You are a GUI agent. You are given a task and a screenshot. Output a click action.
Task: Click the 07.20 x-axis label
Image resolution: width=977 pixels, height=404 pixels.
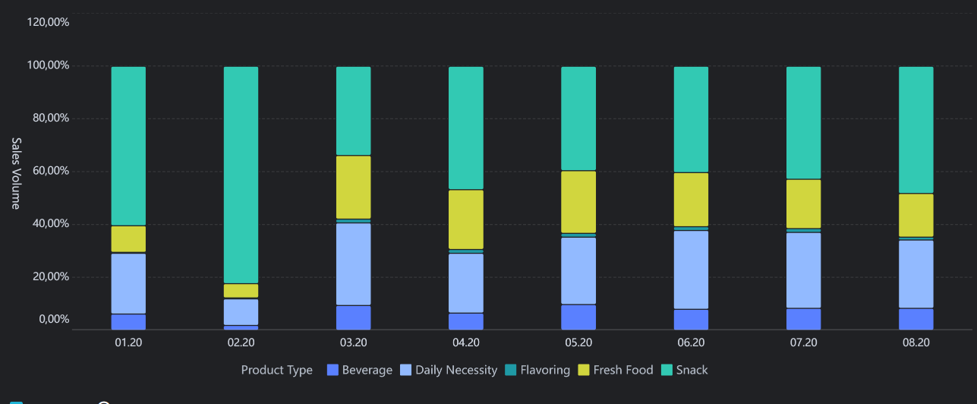(x=804, y=343)
